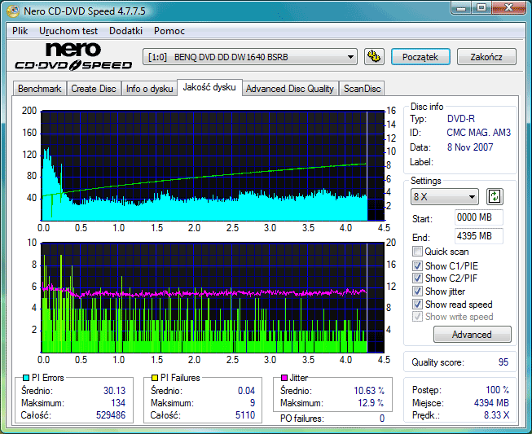Click the yellow PI Failures legend swatch

[155, 378]
